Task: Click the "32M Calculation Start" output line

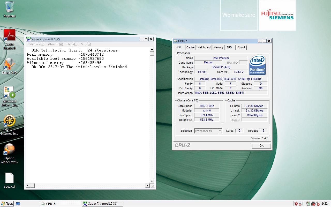Action: tap(76, 50)
